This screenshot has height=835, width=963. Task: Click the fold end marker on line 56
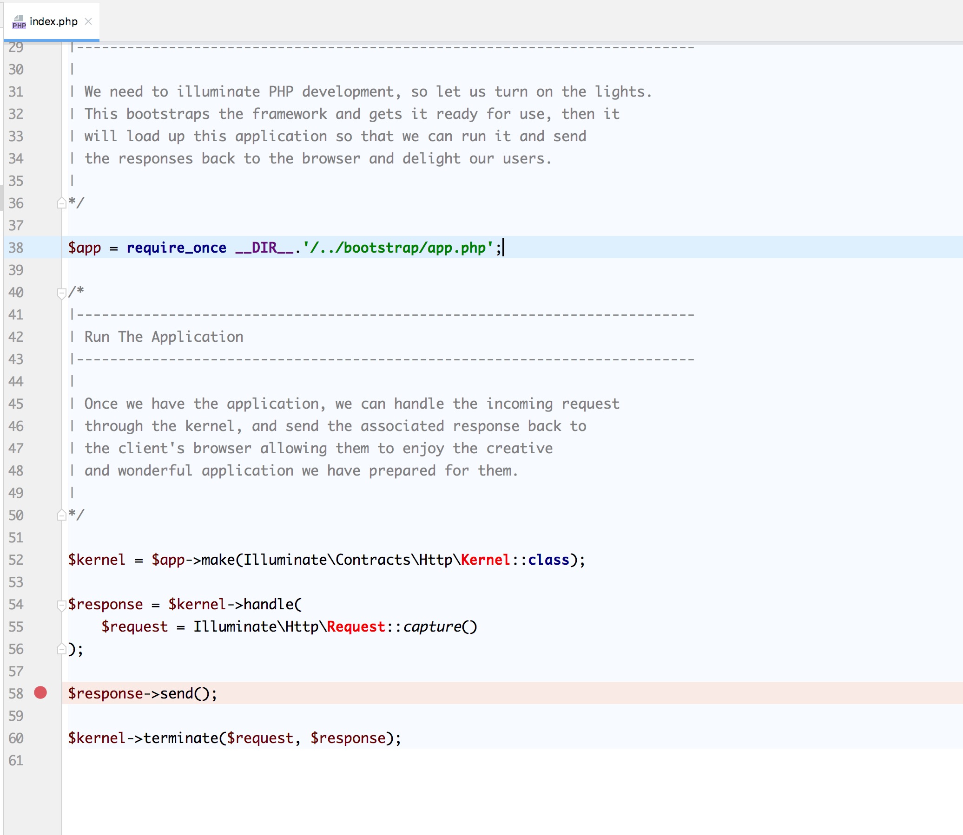coord(61,649)
